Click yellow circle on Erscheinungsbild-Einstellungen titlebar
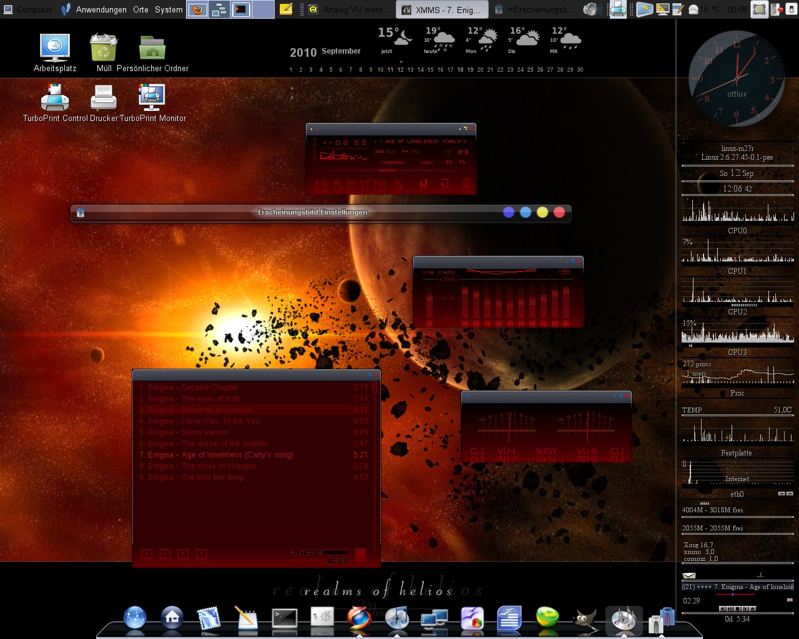 (x=542, y=212)
